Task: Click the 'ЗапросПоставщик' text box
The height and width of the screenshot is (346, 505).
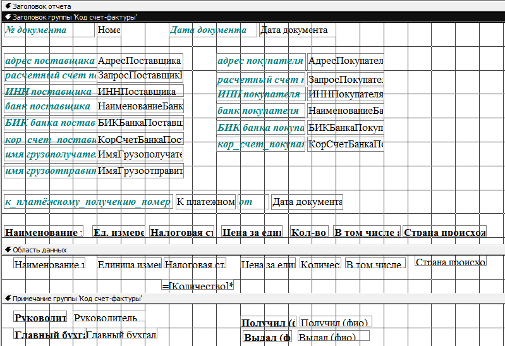Action: click(140, 75)
